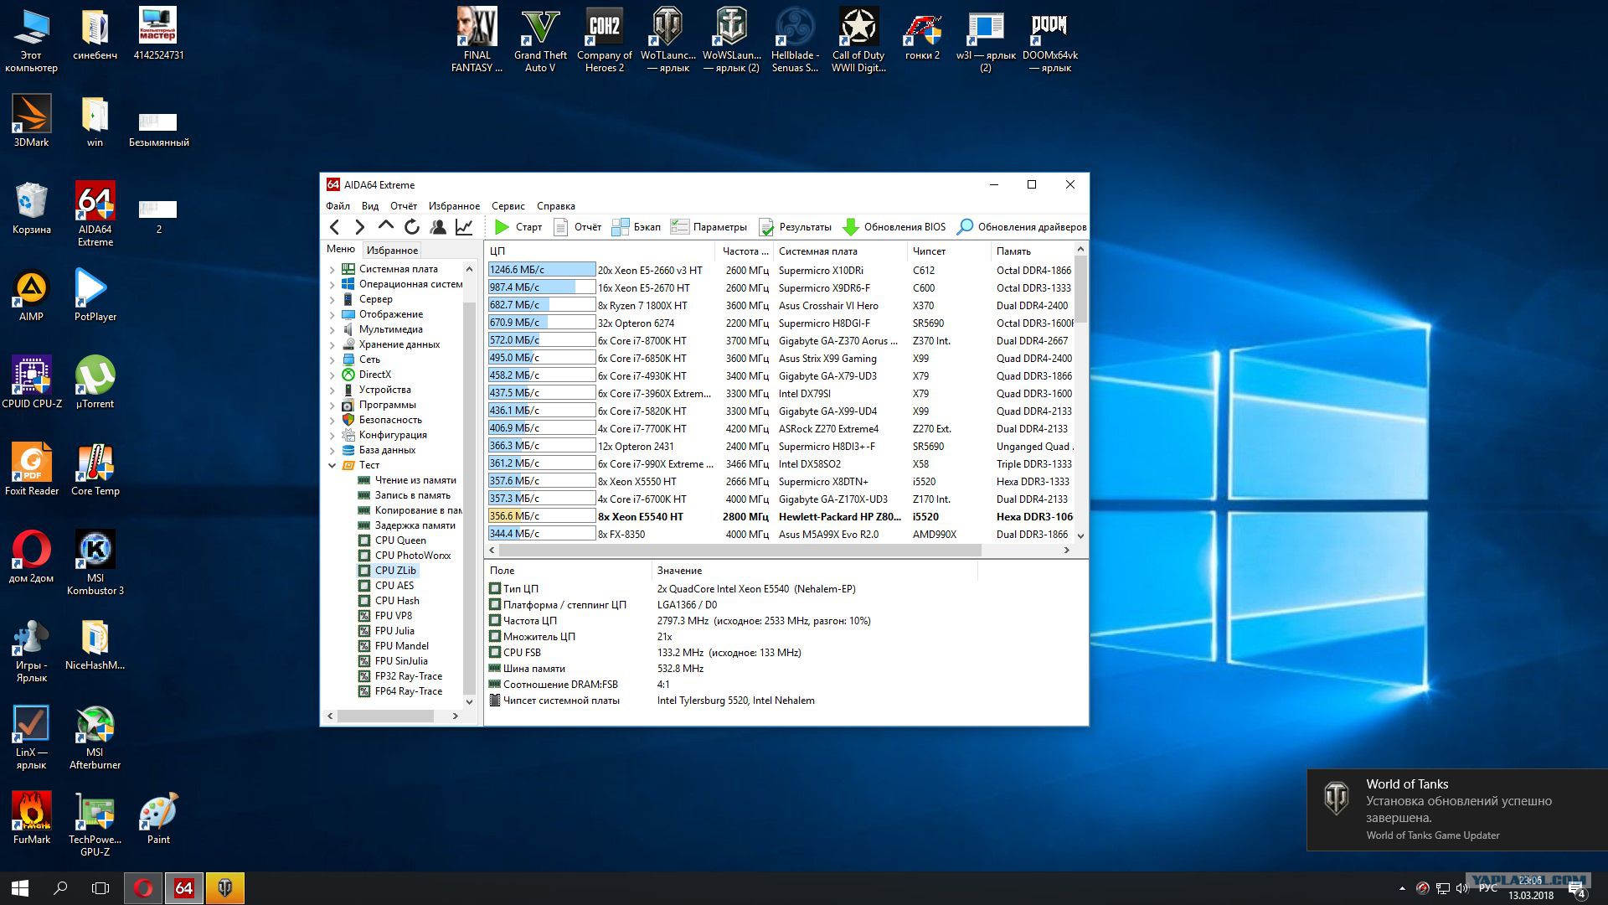Select Безопасность in the tree
Screen dimensions: 1608x905
pyautogui.click(x=390, y=420)
